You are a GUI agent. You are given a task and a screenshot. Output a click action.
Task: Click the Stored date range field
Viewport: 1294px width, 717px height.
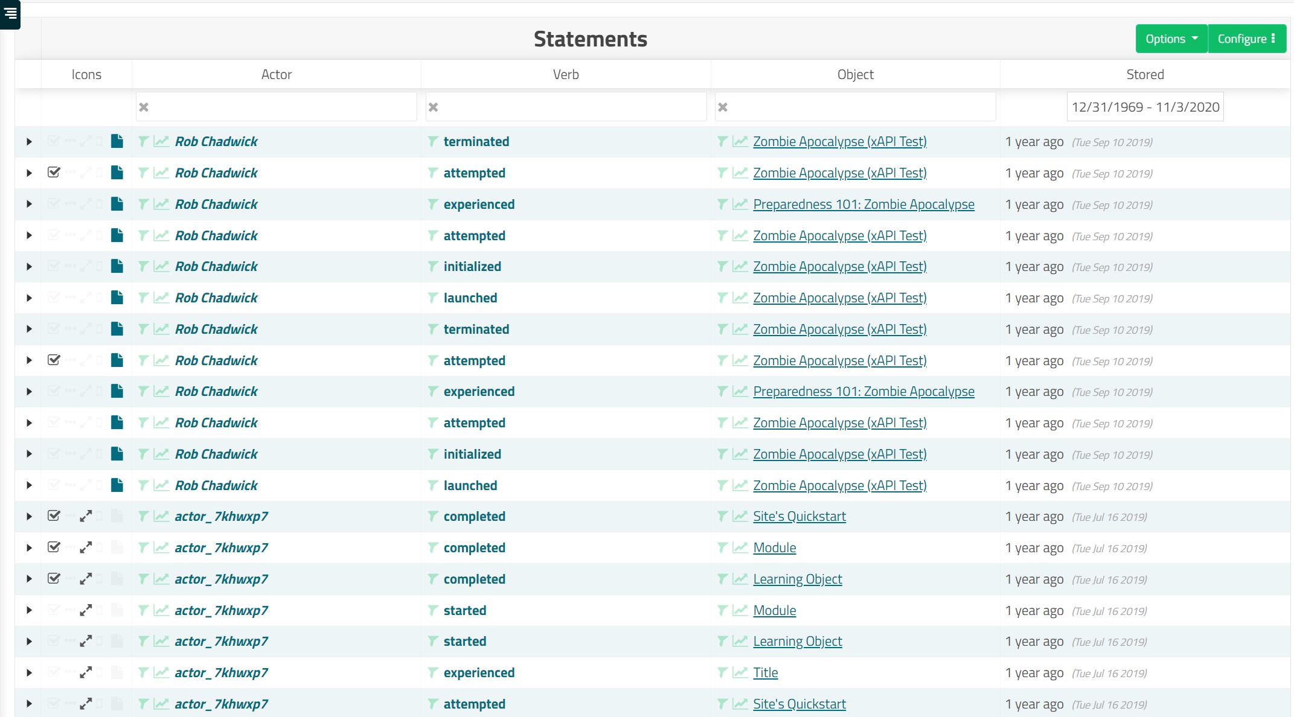tap(1145, 107)
